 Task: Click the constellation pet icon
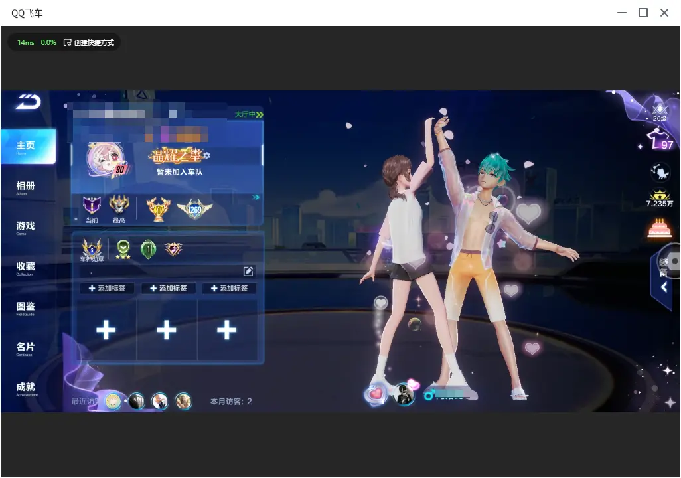(x=660, y=172)
